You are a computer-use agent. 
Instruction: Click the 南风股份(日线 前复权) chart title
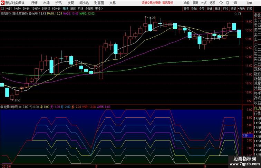click(x=14, y=14)
